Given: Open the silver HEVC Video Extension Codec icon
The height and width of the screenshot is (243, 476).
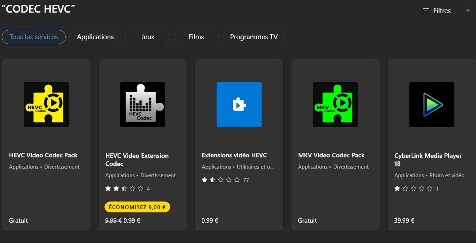Looking at the screenshot, I should (x=143, y=105).
